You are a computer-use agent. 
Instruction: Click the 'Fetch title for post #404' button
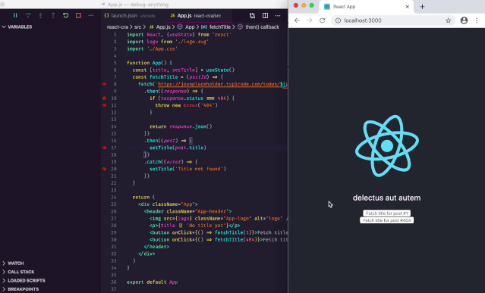click(x=386, y=220)
